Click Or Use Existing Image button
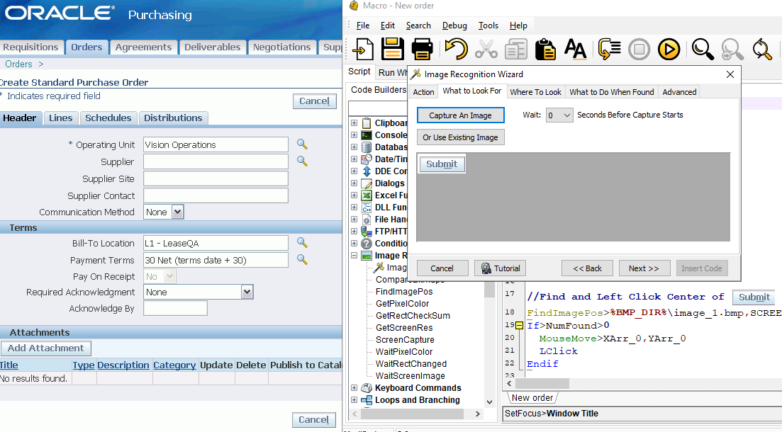This screenshot has height=432, width=782. (460, 137)
